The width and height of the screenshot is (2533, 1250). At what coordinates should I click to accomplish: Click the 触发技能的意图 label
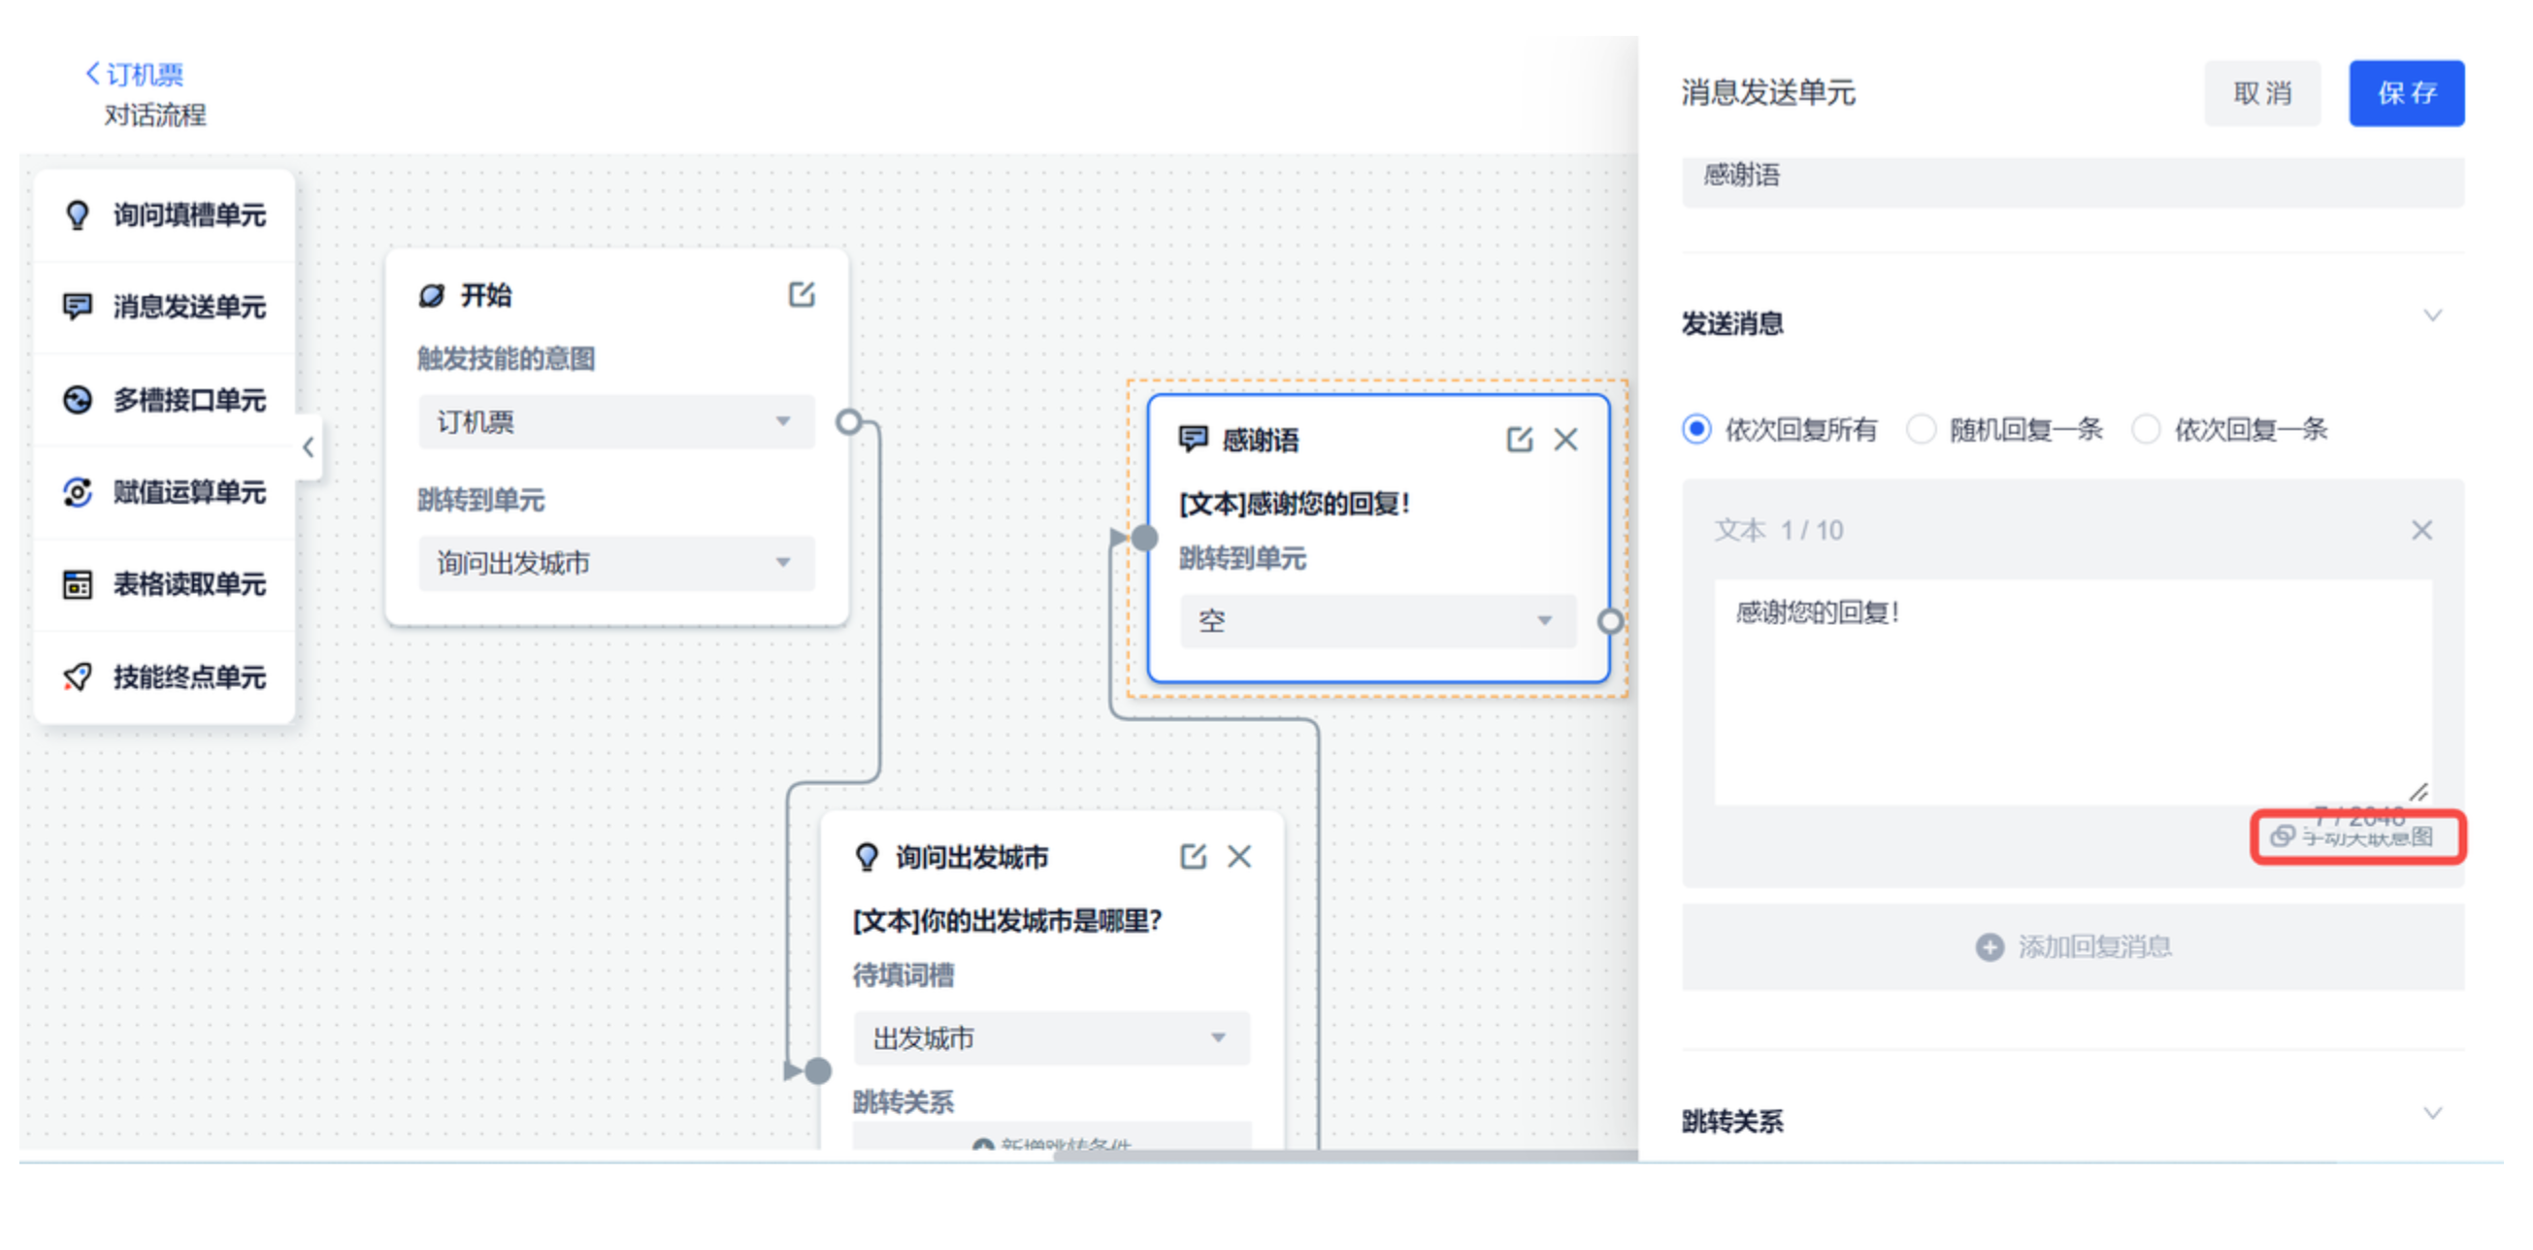click(x=507, y=358)
